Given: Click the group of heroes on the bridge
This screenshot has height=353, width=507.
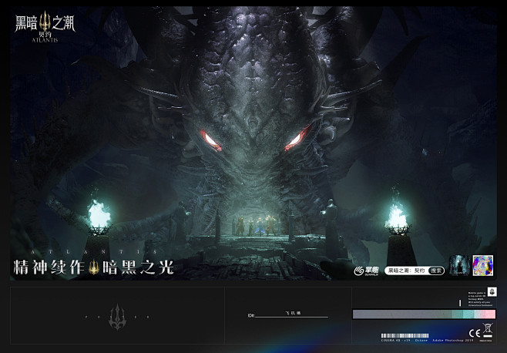Looking at the screenshot, I should tap(255, 226).
